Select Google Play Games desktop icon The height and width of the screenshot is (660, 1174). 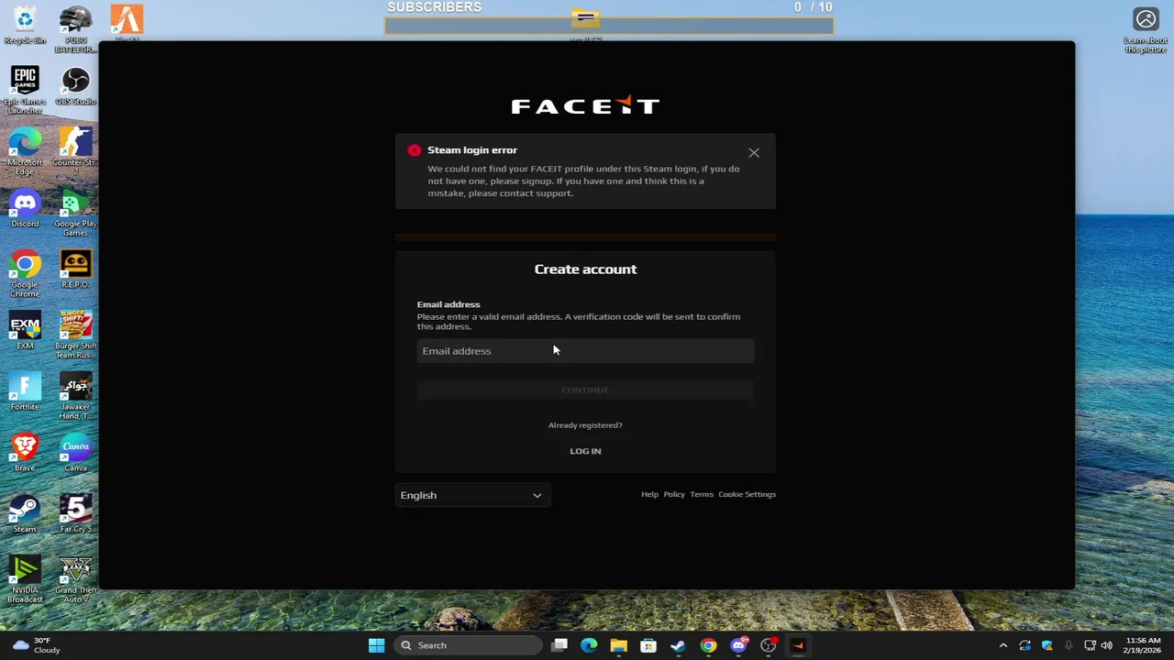click(75, 213)
